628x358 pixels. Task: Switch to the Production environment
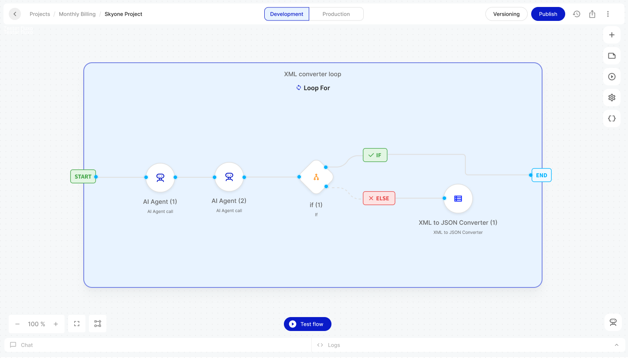(x=336, y=14)
